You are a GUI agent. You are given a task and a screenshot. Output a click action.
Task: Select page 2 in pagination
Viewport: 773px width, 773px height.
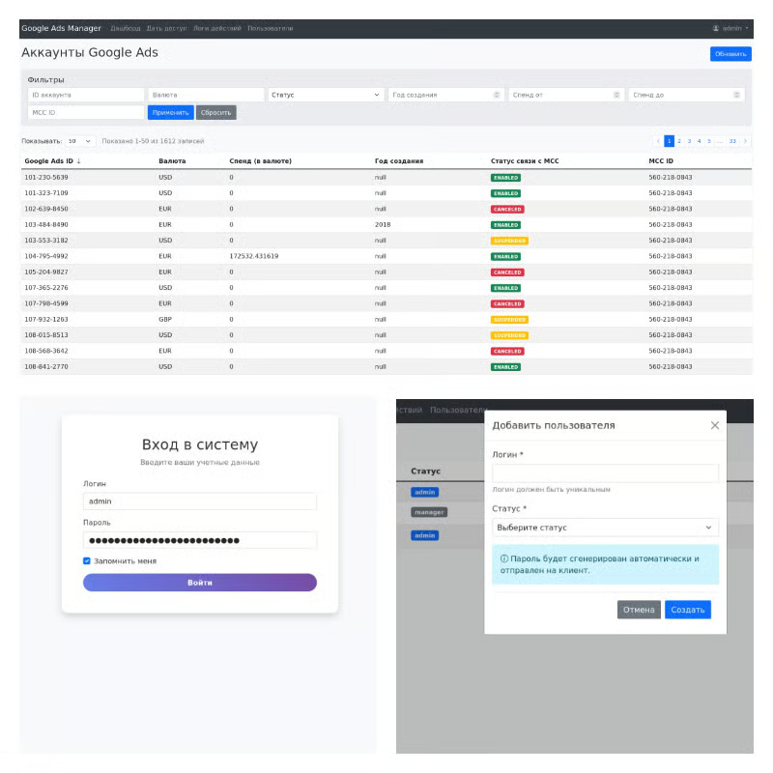pyautogui.click(x=679, y=141)
